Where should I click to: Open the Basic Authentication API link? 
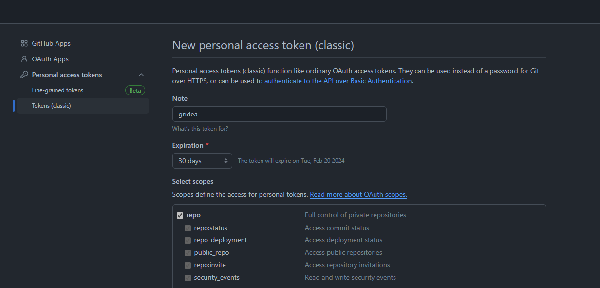pyautogui.click(x=338, y=81)
